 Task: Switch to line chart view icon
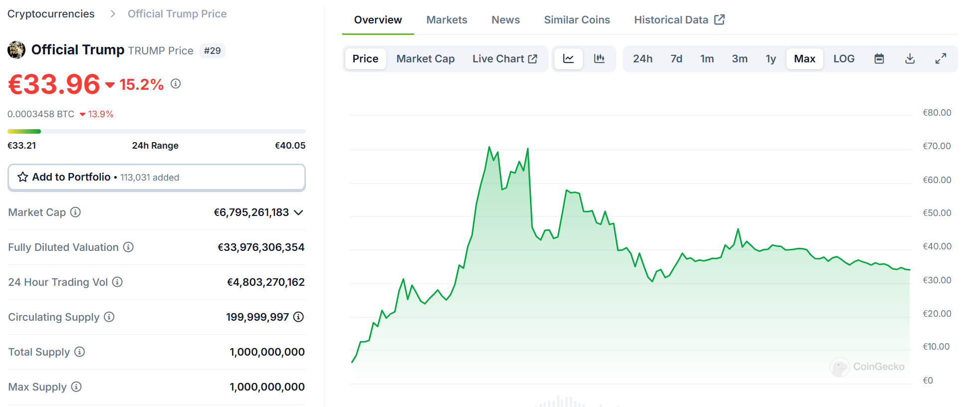(x=568, y=59)
